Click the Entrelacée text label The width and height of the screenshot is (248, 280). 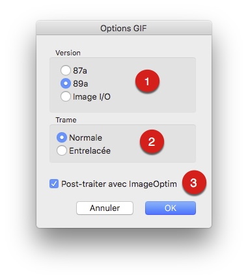tap(90, 150)
